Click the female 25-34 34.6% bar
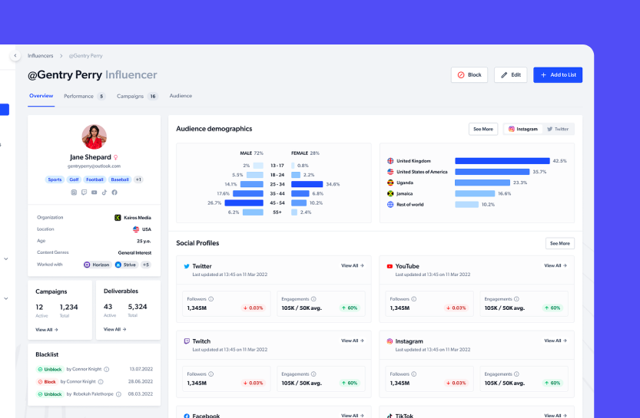640x418 pixels. pyautogui.click(x=307, y=184)
